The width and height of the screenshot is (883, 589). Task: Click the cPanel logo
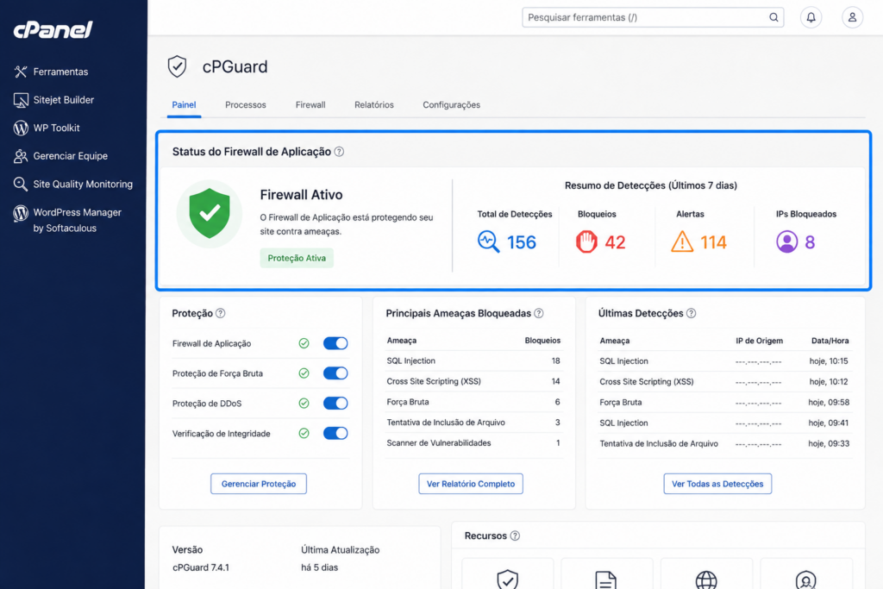click(x=53, y=29)
